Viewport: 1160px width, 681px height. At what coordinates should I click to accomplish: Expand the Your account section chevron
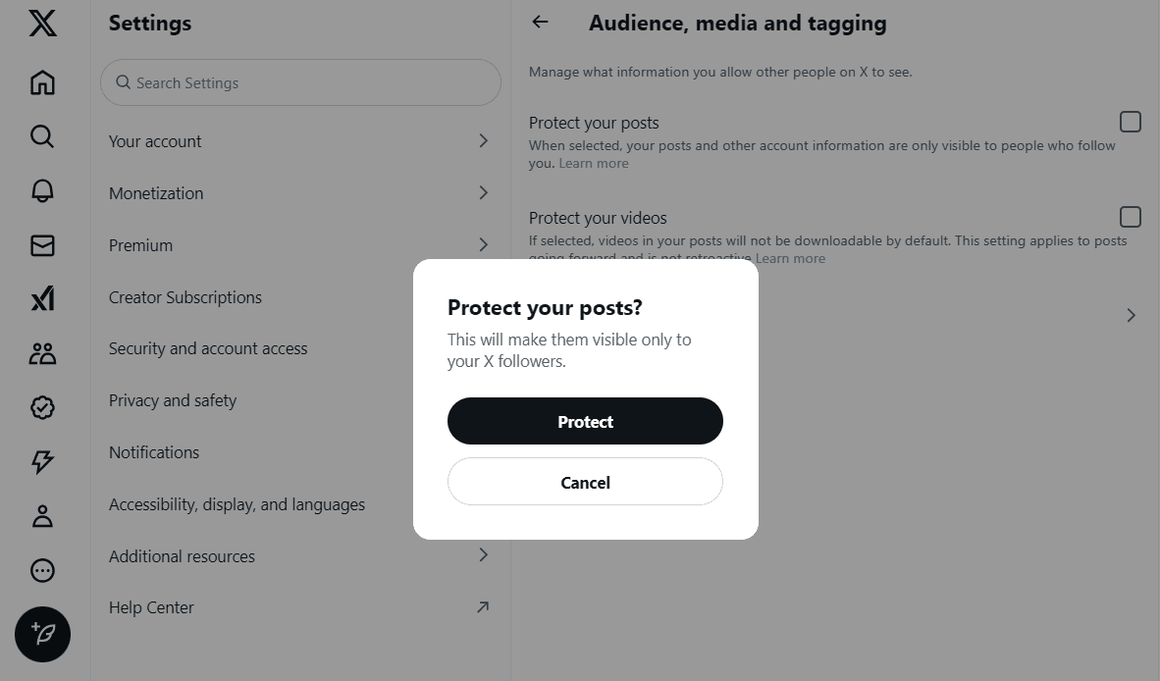483,140
